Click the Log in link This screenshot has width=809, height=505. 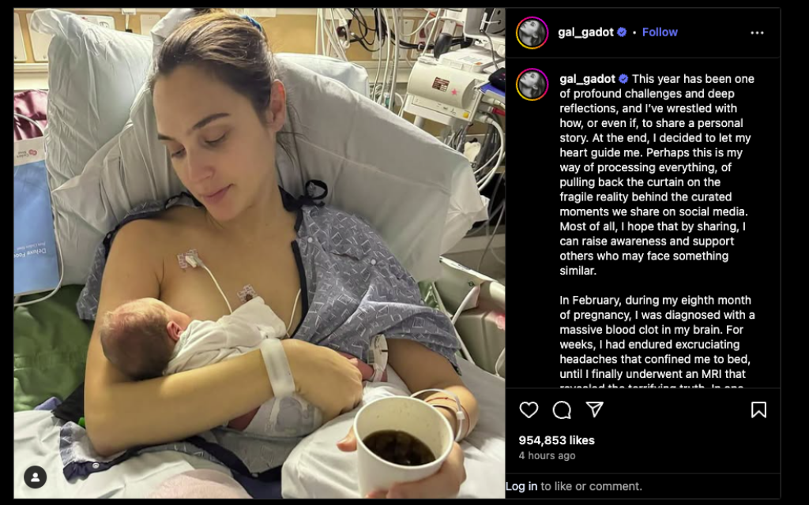point(521,486)
